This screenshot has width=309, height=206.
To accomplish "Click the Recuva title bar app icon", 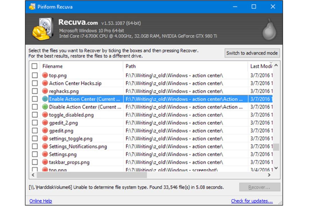I will pyautogui.click(x=32, y=7).
